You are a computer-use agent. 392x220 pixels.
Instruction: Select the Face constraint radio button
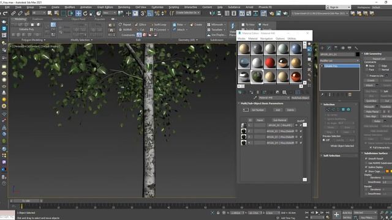tap(367, 70)
